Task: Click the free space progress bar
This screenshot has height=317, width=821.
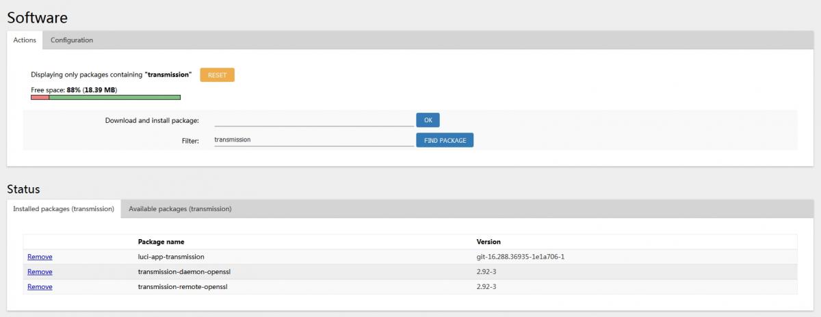Action: click(x=105, y=97)
